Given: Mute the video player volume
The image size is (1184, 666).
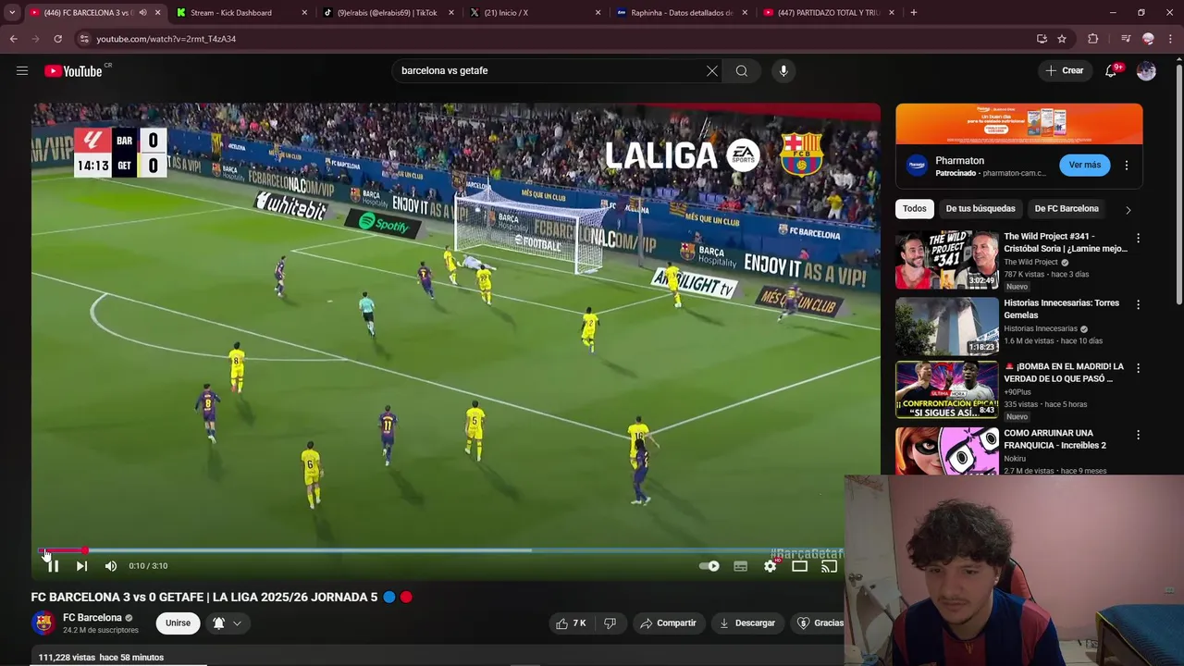Looking at the screenshot, I should tap(111, 566).
